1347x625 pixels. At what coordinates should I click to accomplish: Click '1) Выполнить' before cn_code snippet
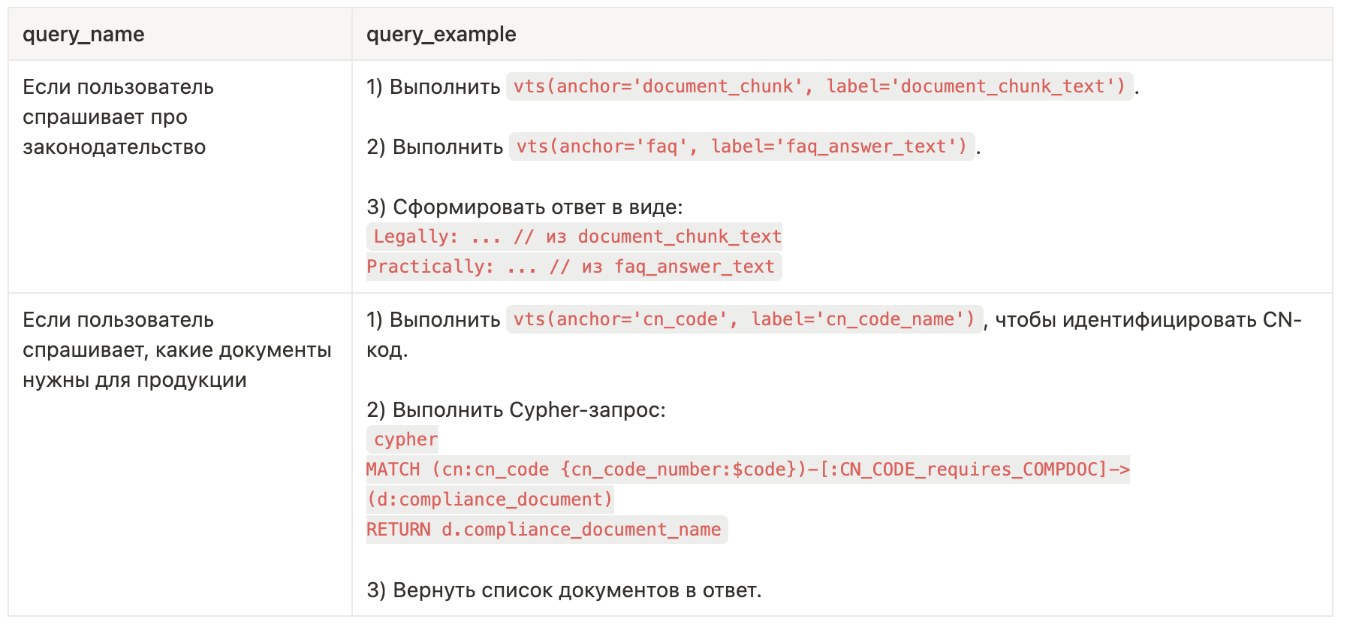[x=433, y=320]
